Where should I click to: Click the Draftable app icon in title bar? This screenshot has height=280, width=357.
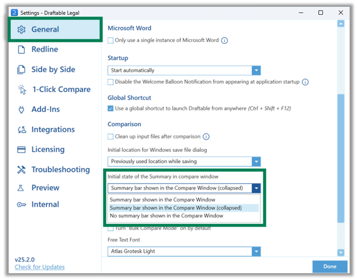(14, 13)
